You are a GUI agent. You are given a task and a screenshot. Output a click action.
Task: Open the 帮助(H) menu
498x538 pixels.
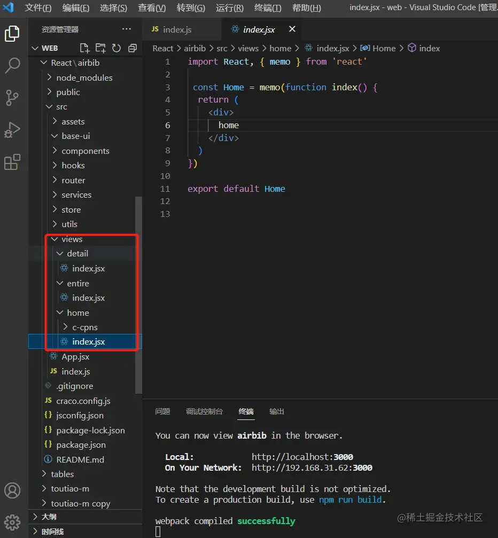[x=307, y=7]
